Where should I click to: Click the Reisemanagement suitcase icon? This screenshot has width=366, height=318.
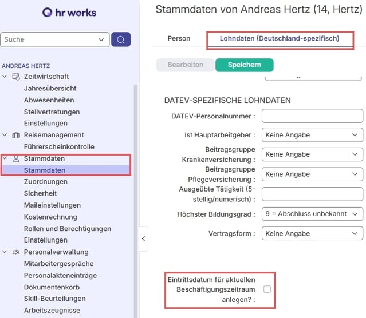click(x=16, y=135)
